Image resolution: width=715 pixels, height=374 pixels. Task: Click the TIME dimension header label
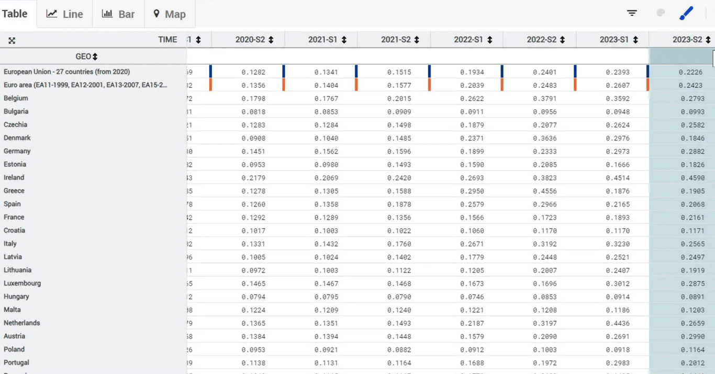point(167,40)
